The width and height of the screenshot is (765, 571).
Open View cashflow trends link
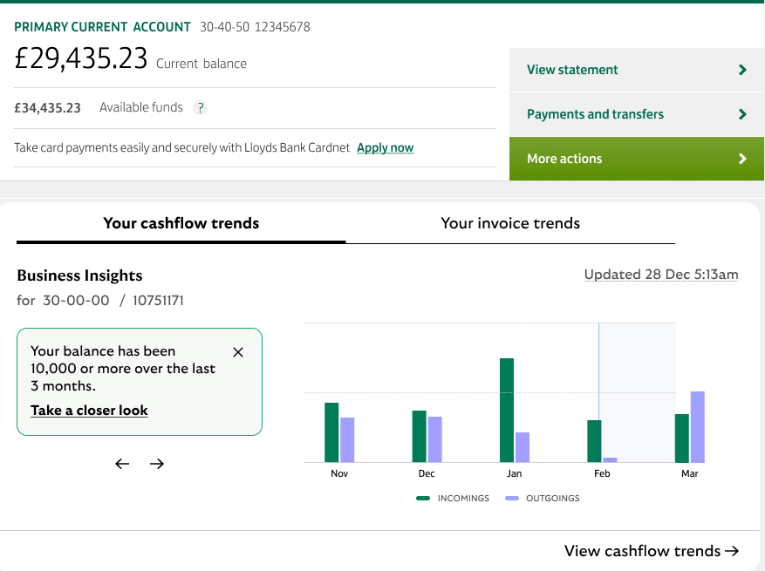pyautogui.click(x=651, y=551)
